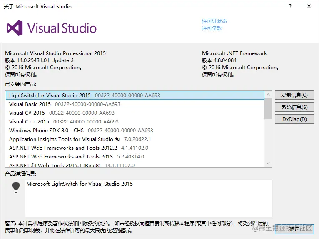
Task: Select the Visual Basic 2015 row
Action: coord(135,104)
